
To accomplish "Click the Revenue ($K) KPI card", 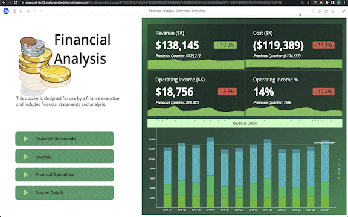I will pyautogui.click(x=196, y=47).
